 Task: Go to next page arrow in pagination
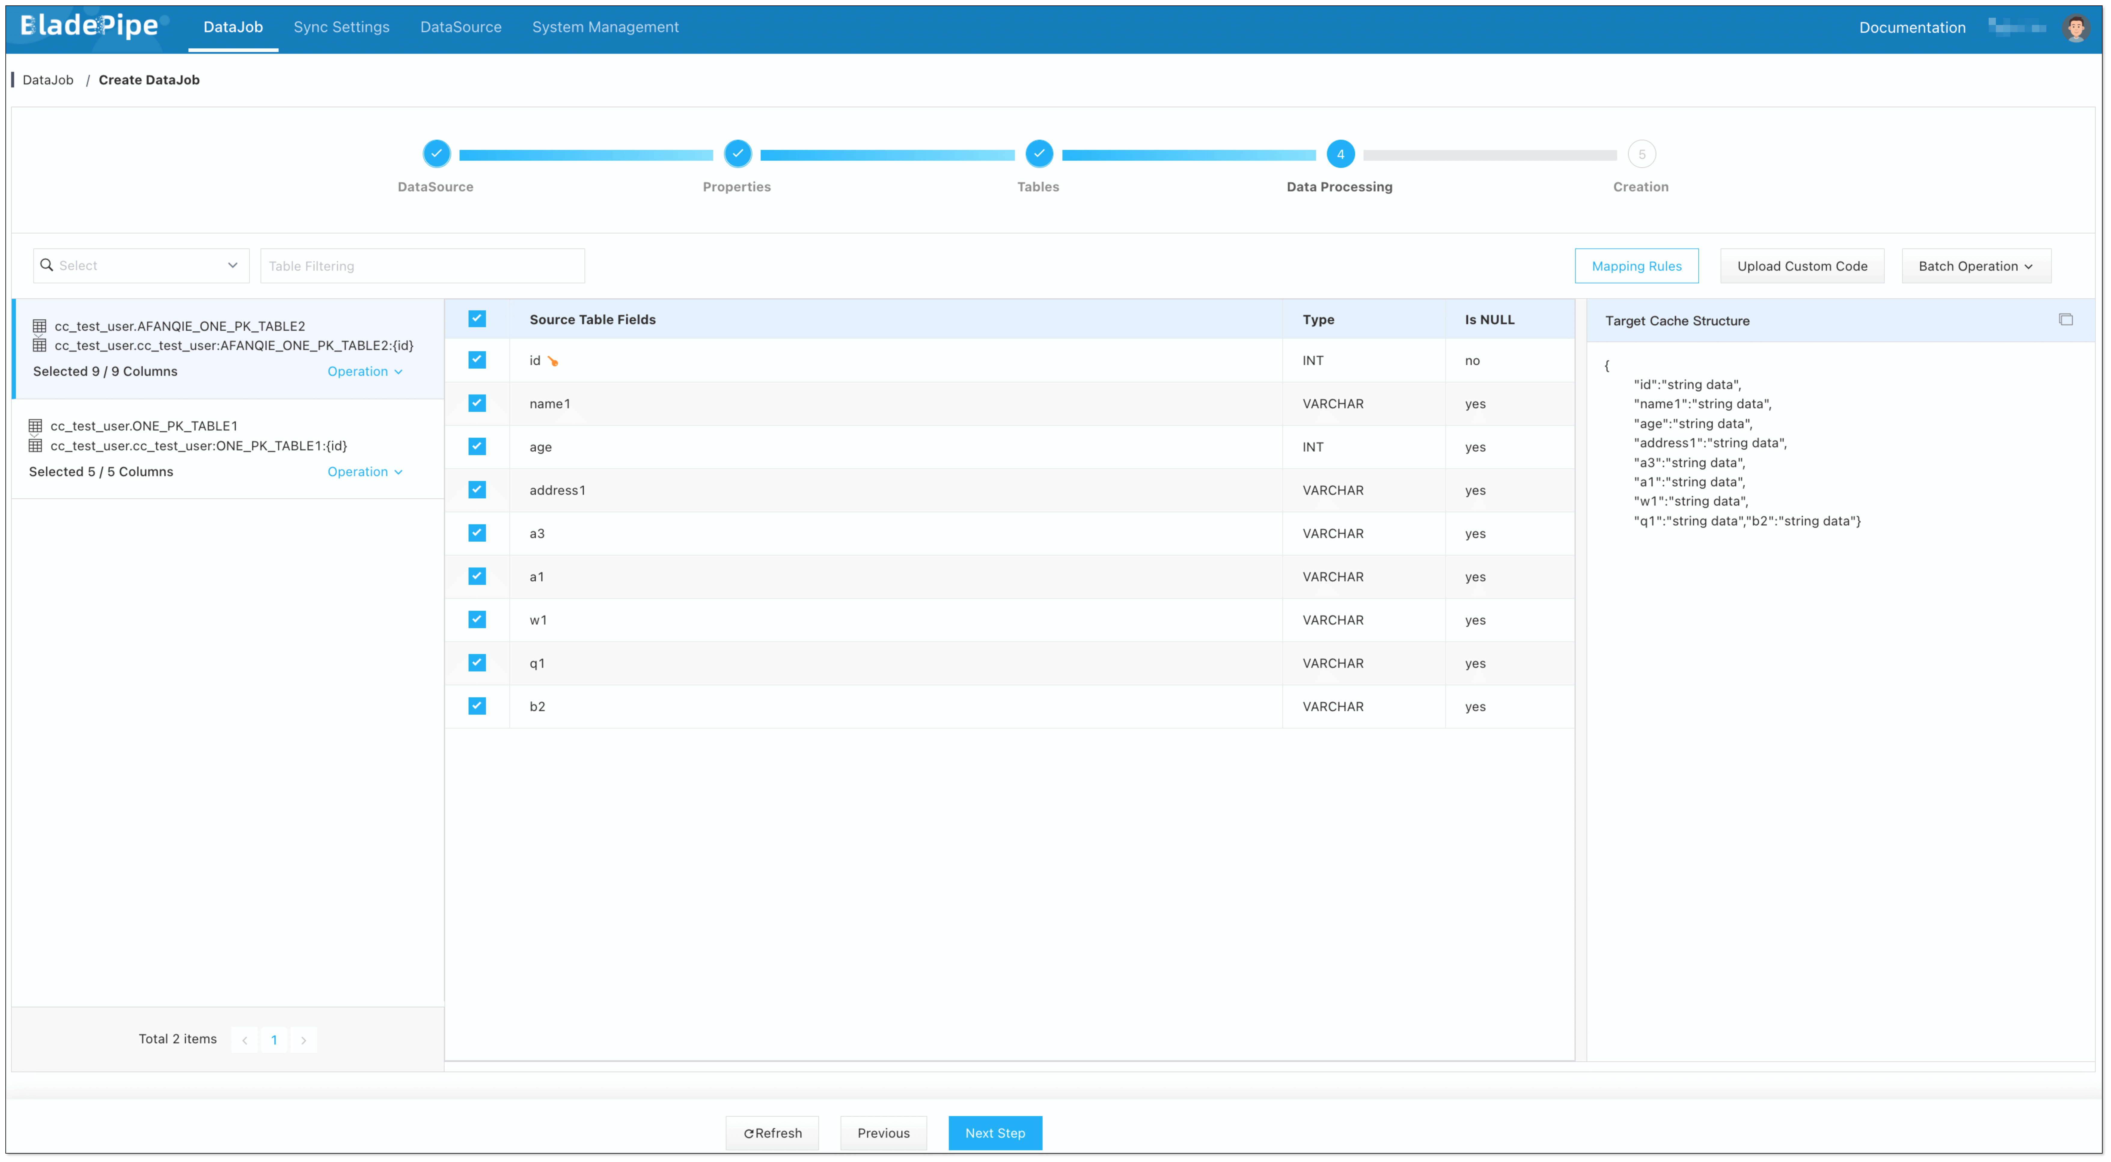click(303, 1040)
